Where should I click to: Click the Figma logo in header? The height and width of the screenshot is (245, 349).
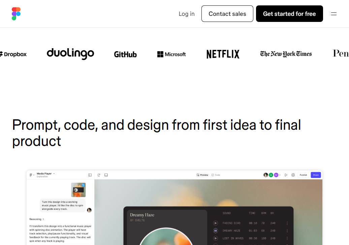tap(16, 13)
